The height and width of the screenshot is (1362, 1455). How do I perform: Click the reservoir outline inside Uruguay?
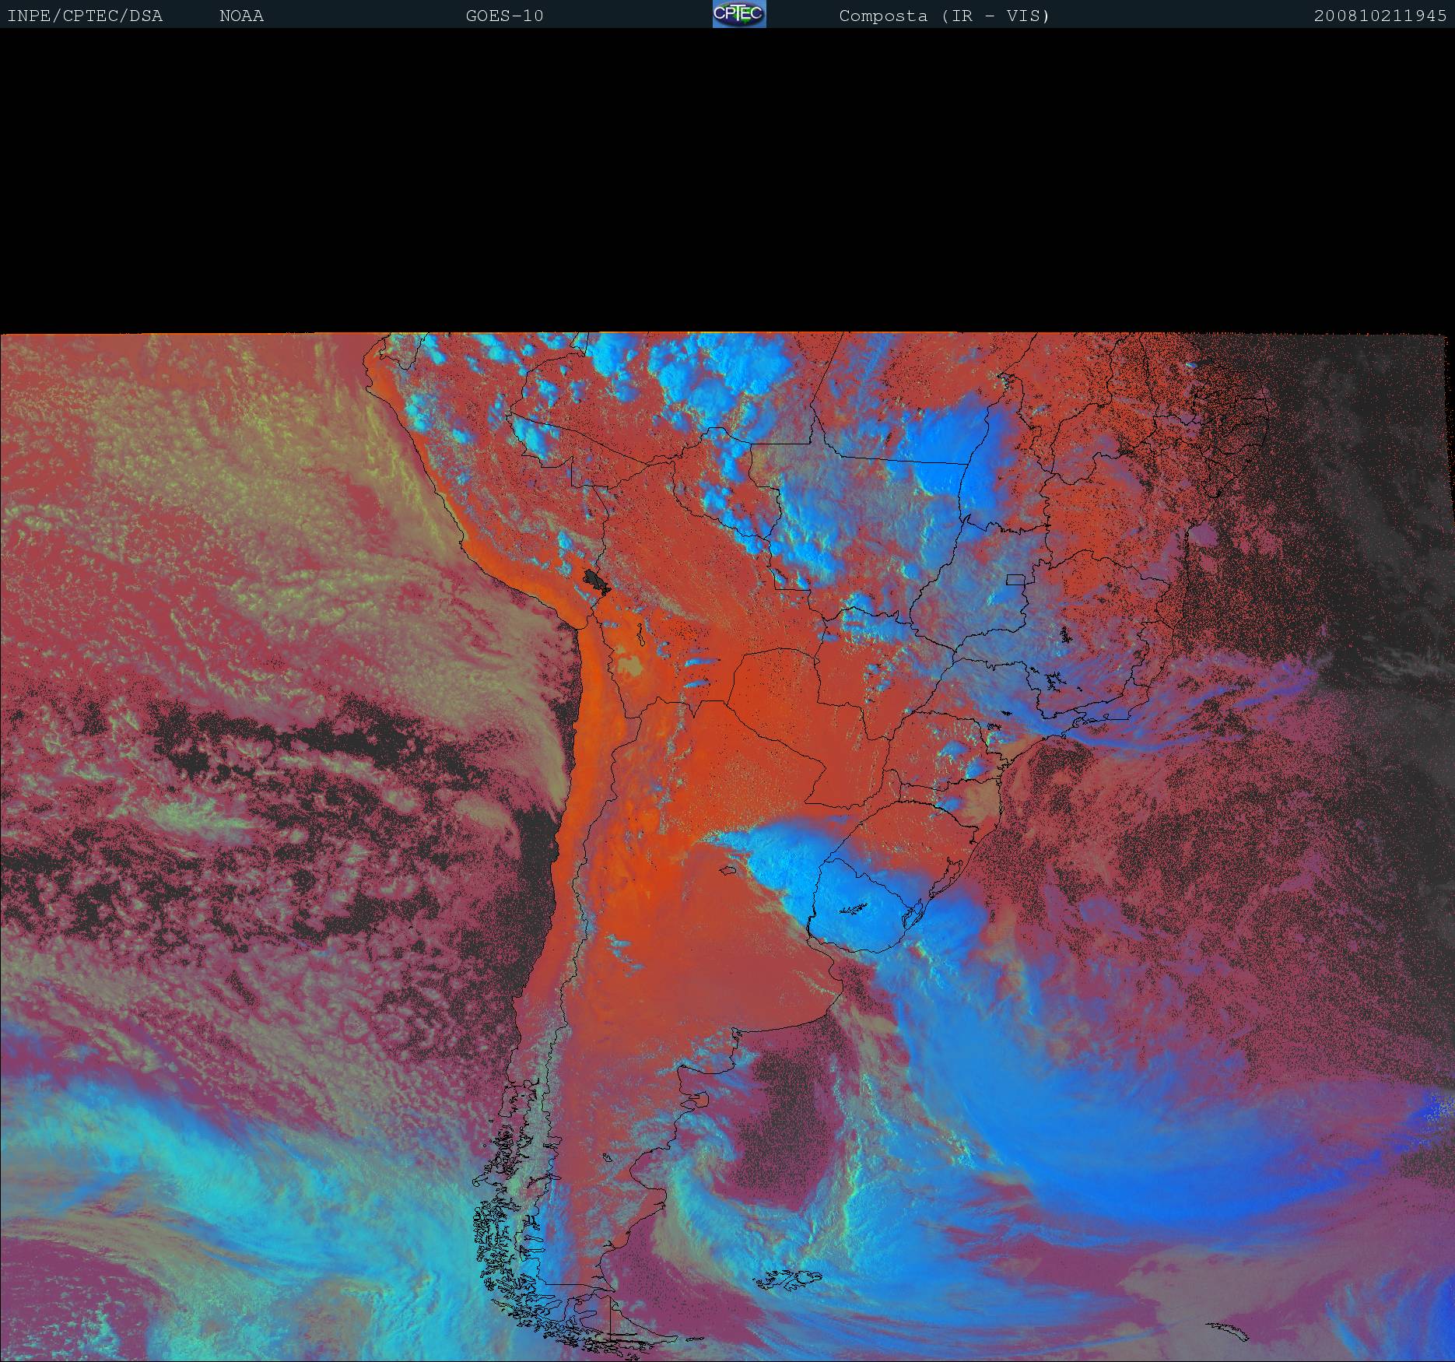coord(854,909)
